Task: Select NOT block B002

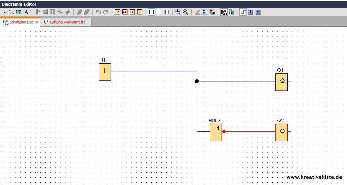Action: 216,132
